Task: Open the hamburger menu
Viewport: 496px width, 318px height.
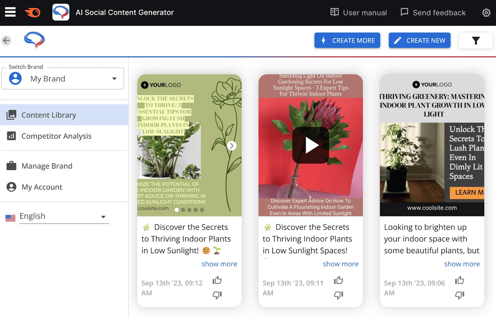Action: [x=10, y=12]
